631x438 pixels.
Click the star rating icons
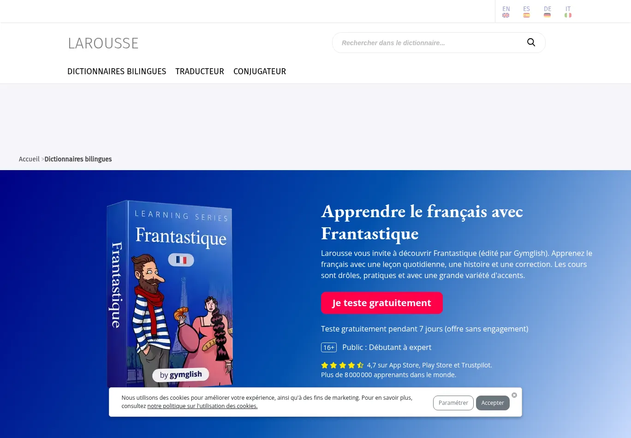click(342, 365)
